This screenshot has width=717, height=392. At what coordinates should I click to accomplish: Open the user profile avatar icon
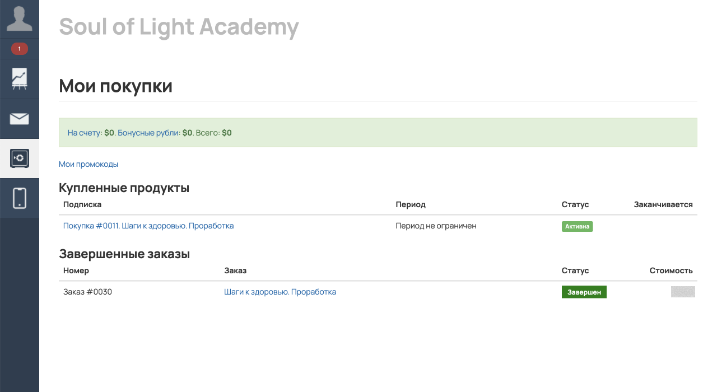point(20,18)
